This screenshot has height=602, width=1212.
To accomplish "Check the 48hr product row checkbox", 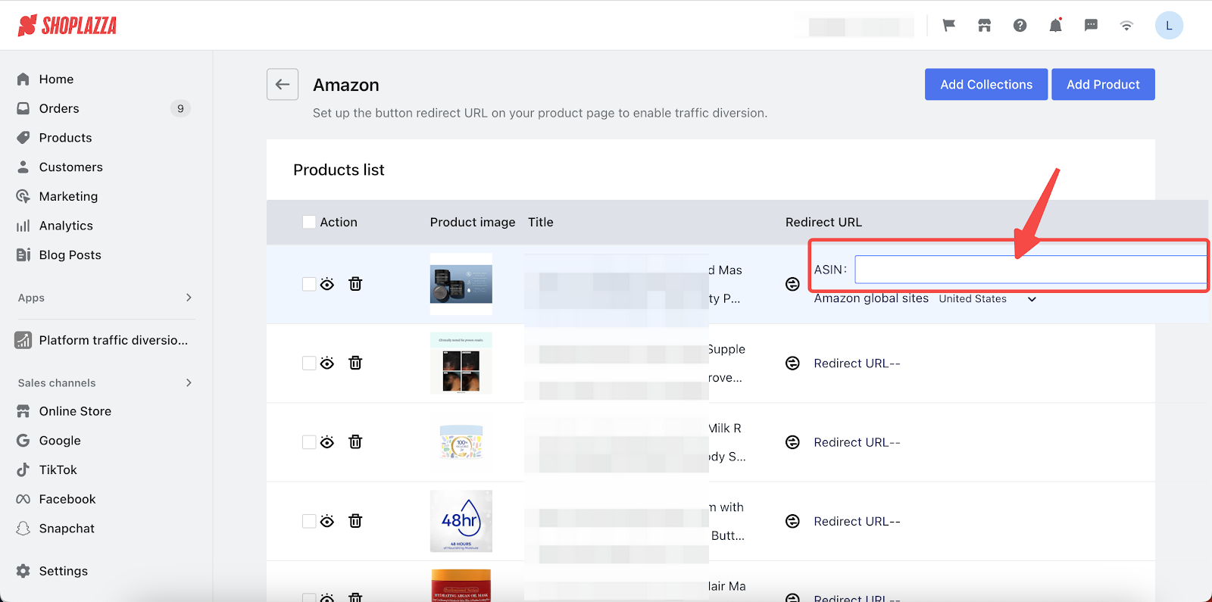I will [309, 521].
